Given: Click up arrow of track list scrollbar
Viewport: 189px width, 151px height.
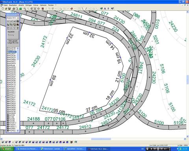Looking at the screenshot, I should pyautogui.click(x=18, y=48).
